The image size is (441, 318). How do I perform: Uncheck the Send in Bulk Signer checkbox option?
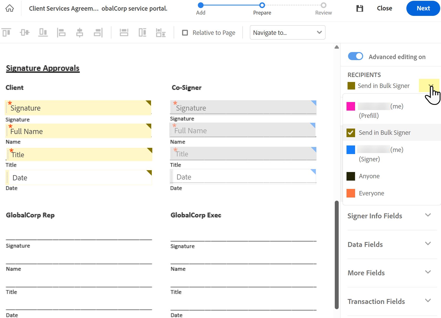click(351, 133)
